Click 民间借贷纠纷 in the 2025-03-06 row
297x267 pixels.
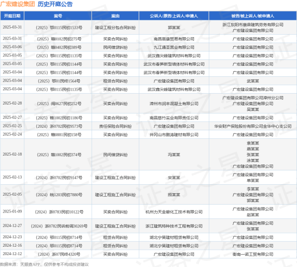[x=115, y=48]
